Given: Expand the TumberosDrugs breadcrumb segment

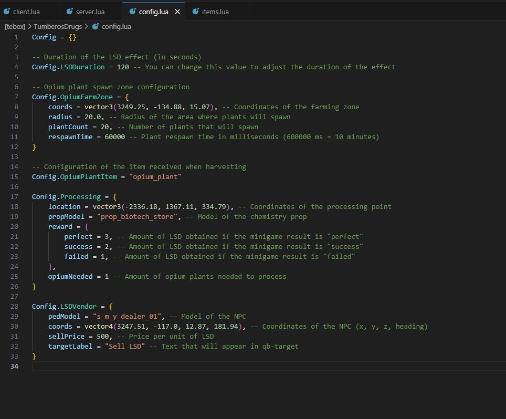Looking at the screenshot, I should [58, 26].
